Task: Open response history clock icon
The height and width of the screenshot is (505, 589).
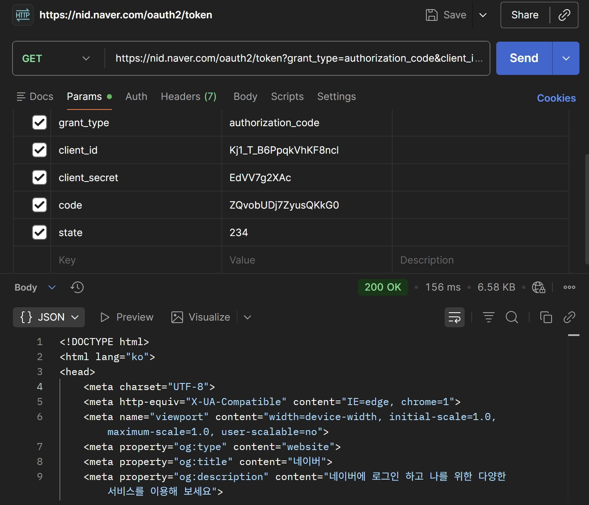Action: coord(77,287)
